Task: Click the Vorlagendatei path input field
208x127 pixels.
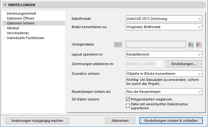Action: pos(156,45)
